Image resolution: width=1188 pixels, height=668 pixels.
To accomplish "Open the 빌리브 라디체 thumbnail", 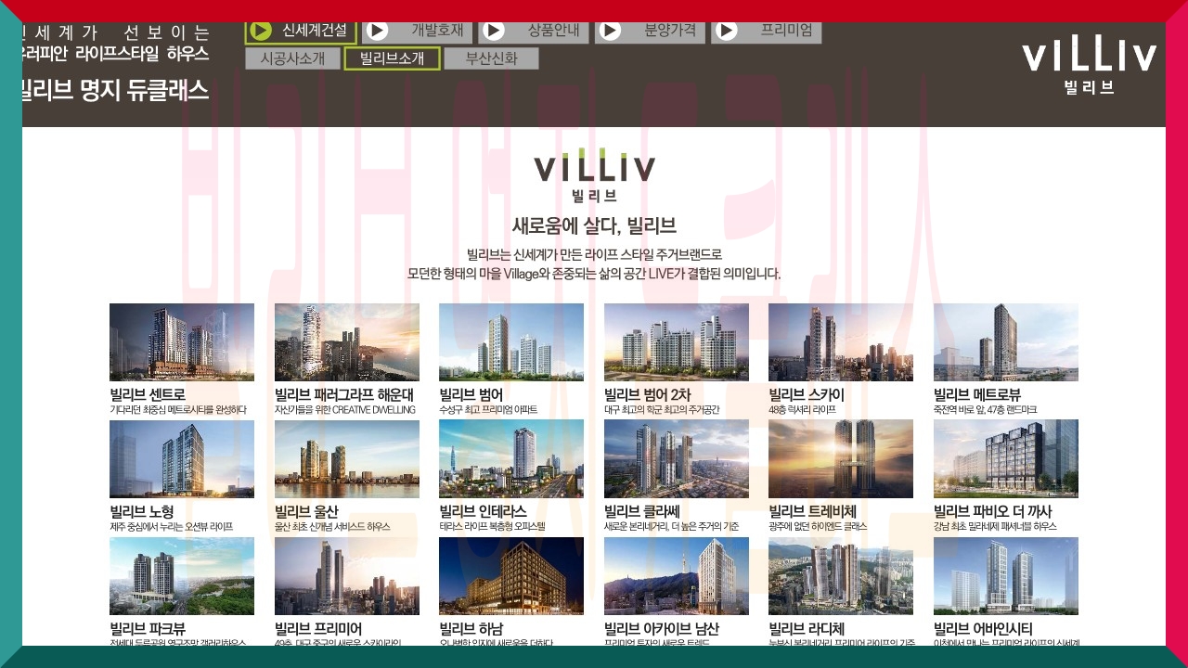I will pos(841,576).
